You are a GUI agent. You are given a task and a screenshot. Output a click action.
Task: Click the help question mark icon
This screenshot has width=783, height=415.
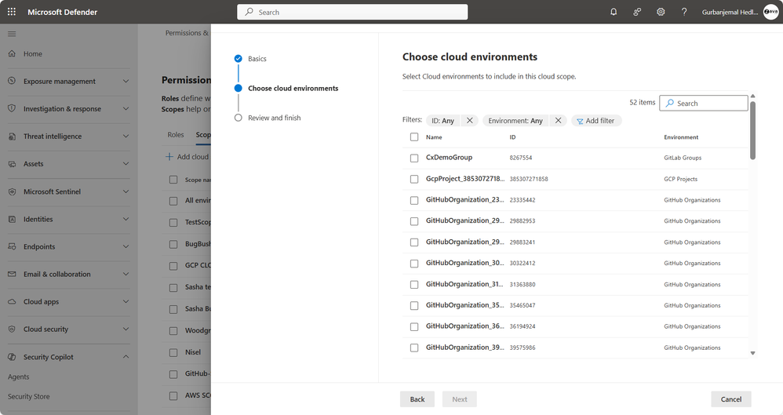[684, 12]
